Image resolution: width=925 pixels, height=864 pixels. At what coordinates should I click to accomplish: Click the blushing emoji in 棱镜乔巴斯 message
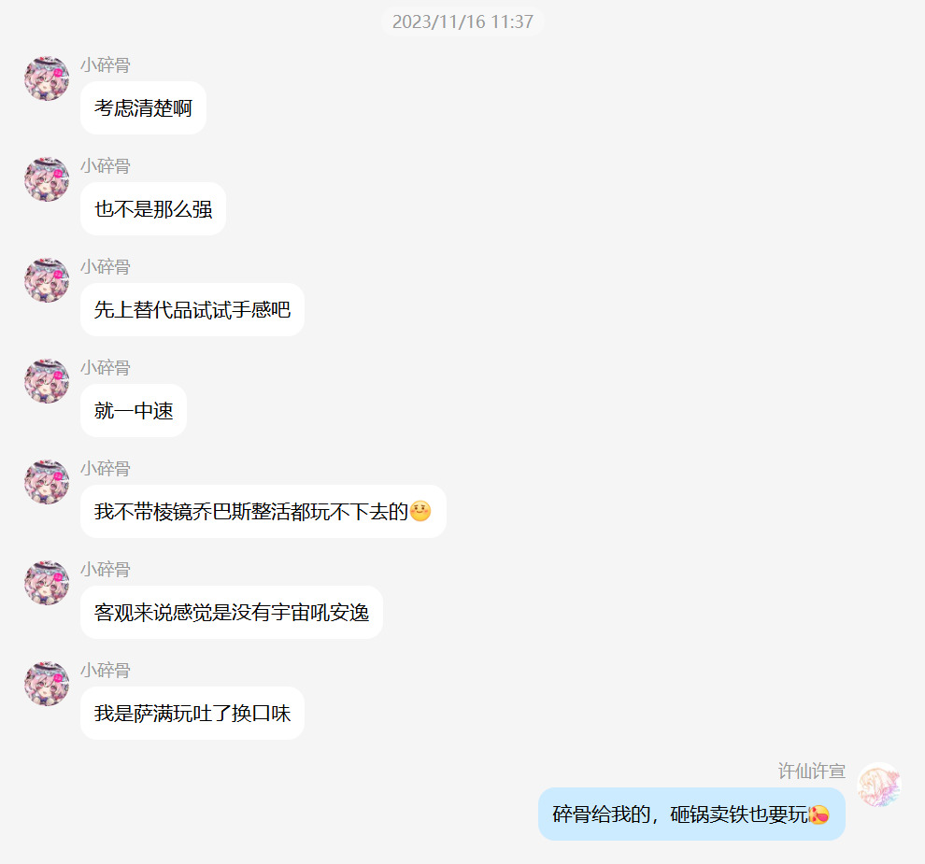point(420,511)
